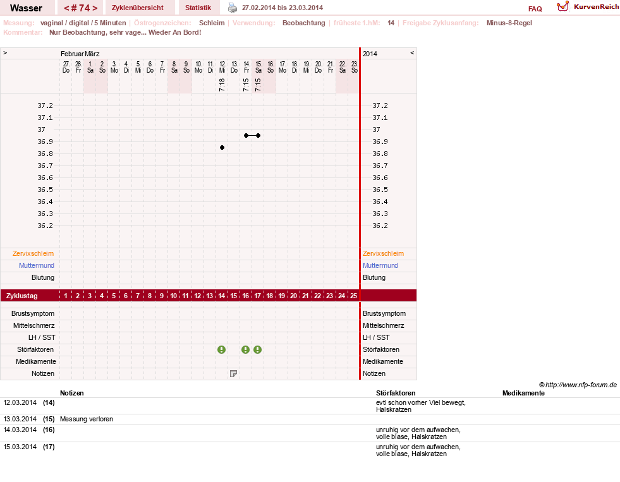The height and width of the screenshot is (482, 620).
Task: Select temperature point on 15 March
Action: pyautogui.click(x=258, y=136)
